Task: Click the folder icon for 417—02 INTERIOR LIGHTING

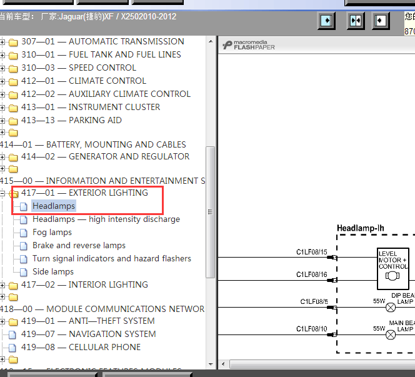Action: click(x=13, y=285)
